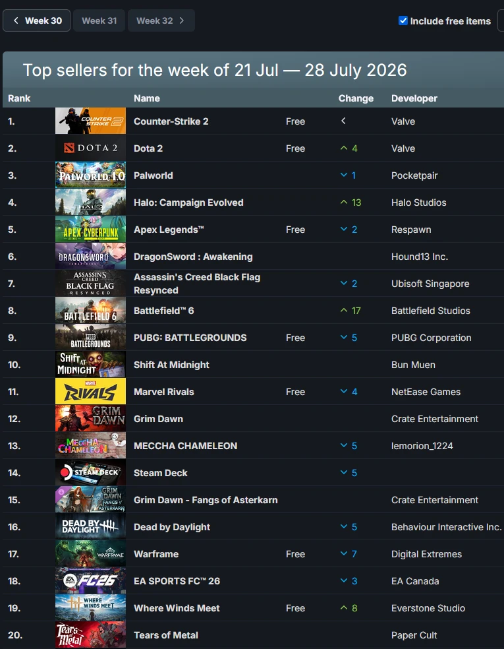Click the Halo Studios developer name

coord(419,202)
